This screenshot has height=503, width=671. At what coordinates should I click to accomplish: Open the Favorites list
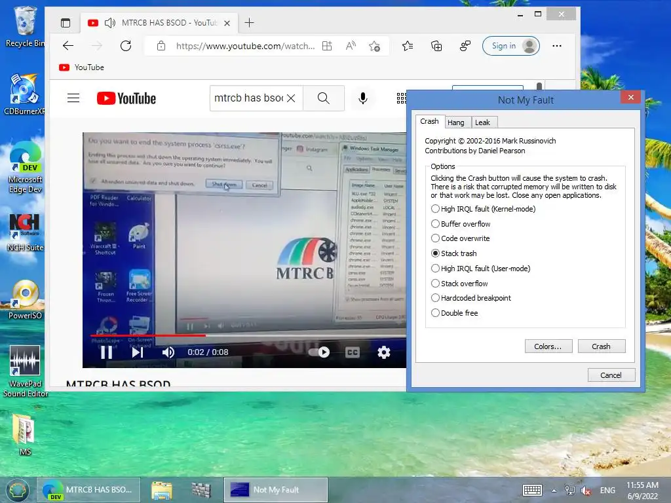pyautogui.click(x=408, y=46)
